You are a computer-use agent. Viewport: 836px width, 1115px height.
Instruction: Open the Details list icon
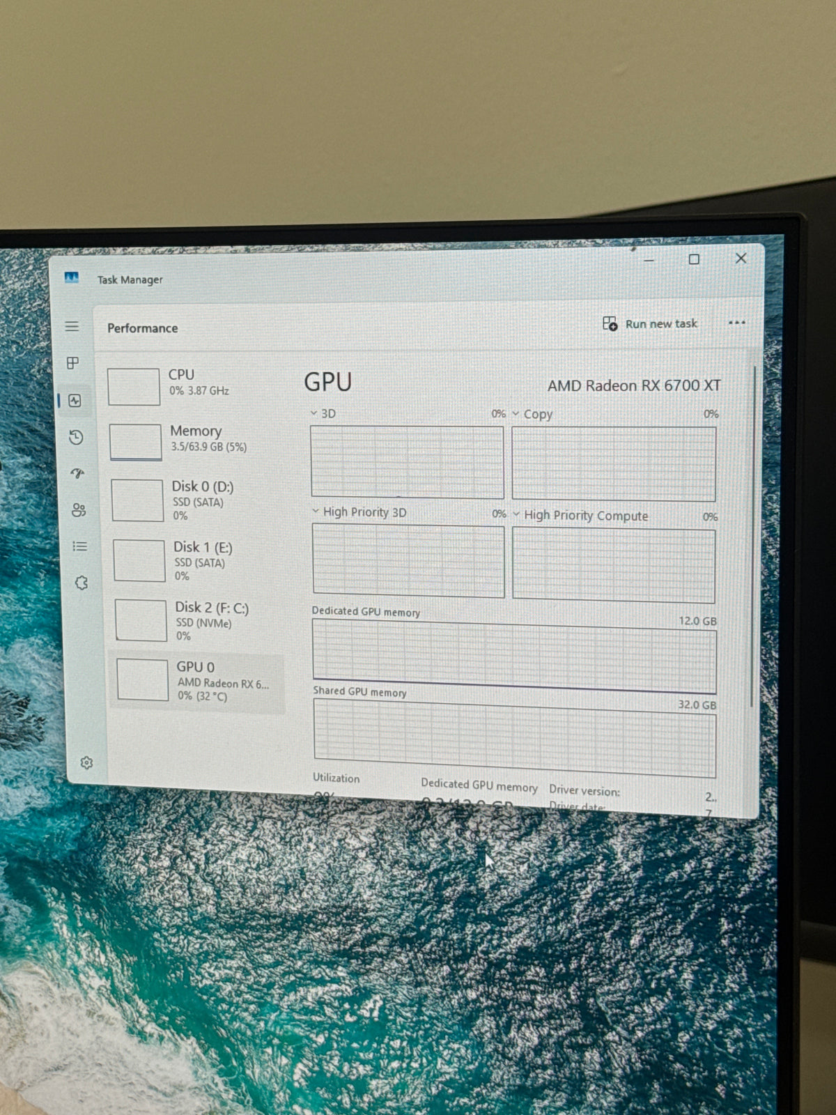pos(80,546)
